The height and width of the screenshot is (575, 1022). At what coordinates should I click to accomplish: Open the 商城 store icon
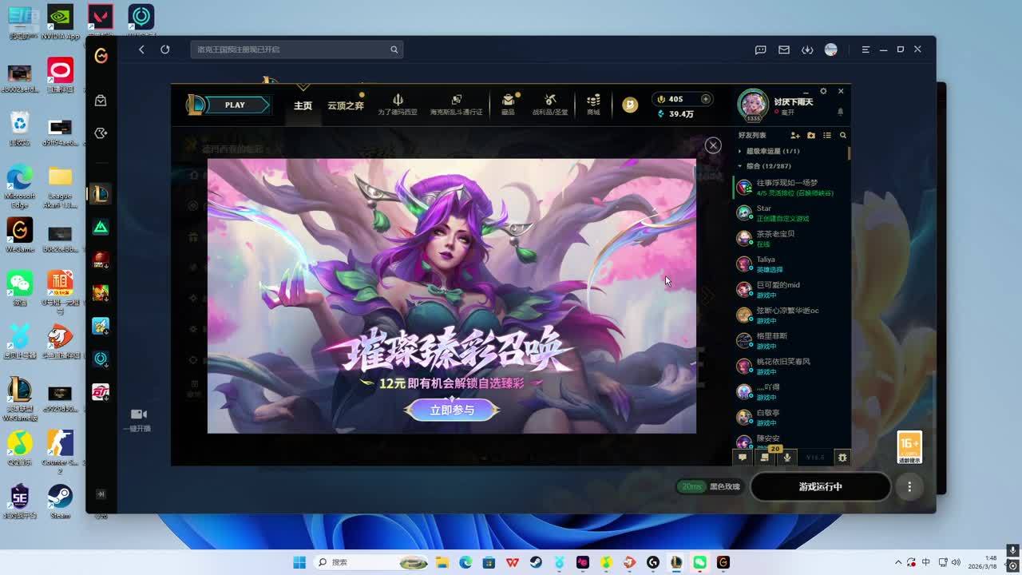click(593, 105)
